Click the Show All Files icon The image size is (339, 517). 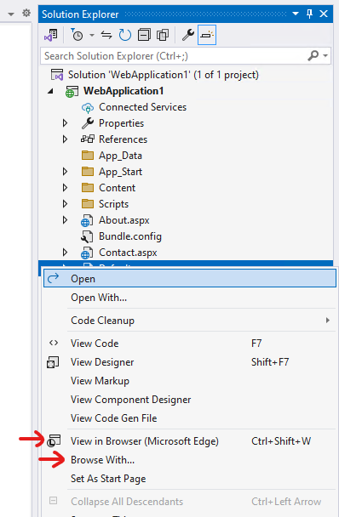click(163, 35)
